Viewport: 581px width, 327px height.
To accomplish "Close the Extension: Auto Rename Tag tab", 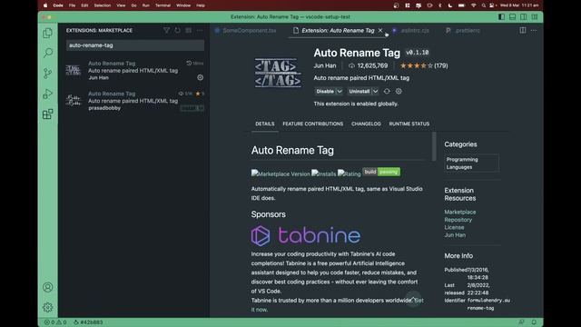I will [x=380, y=30].
